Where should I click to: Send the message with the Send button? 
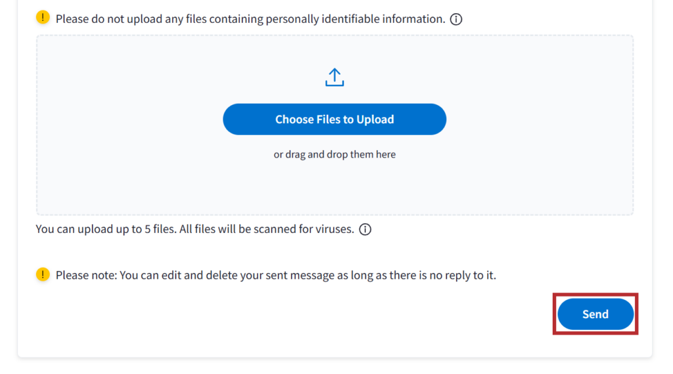[x=595, y=314]
